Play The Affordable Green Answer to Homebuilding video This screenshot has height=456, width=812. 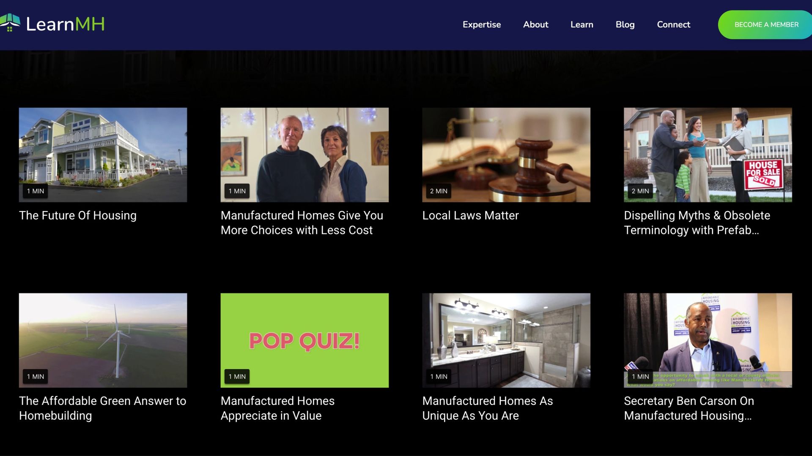click(103, 340)
